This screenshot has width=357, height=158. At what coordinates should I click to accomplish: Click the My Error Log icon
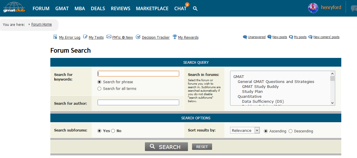[55, 37]
